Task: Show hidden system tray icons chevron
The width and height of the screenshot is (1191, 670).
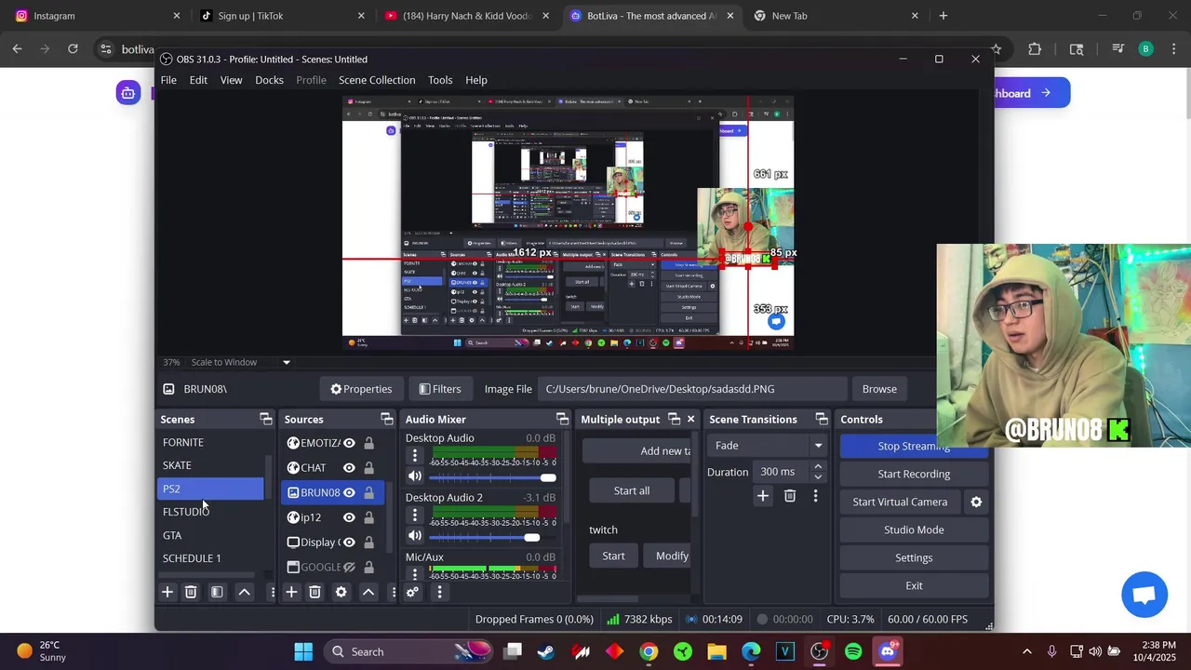Action: point(1026,651)
